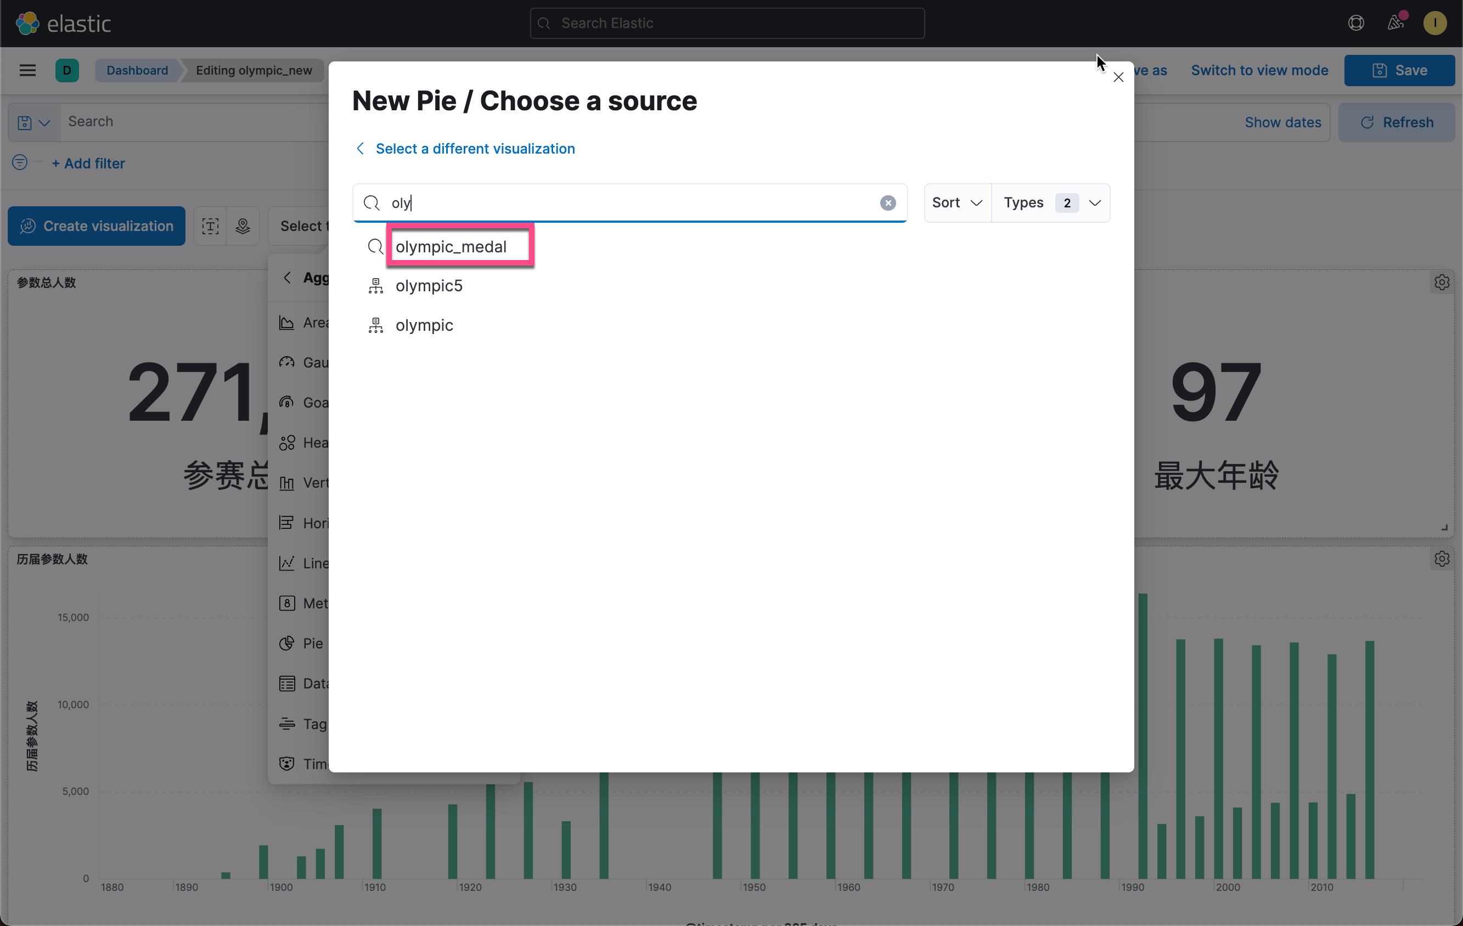Choose the olympic index pattern
Image resolution: width=1463 pixels, height=926 pixels.
click(x=424, y=325)
